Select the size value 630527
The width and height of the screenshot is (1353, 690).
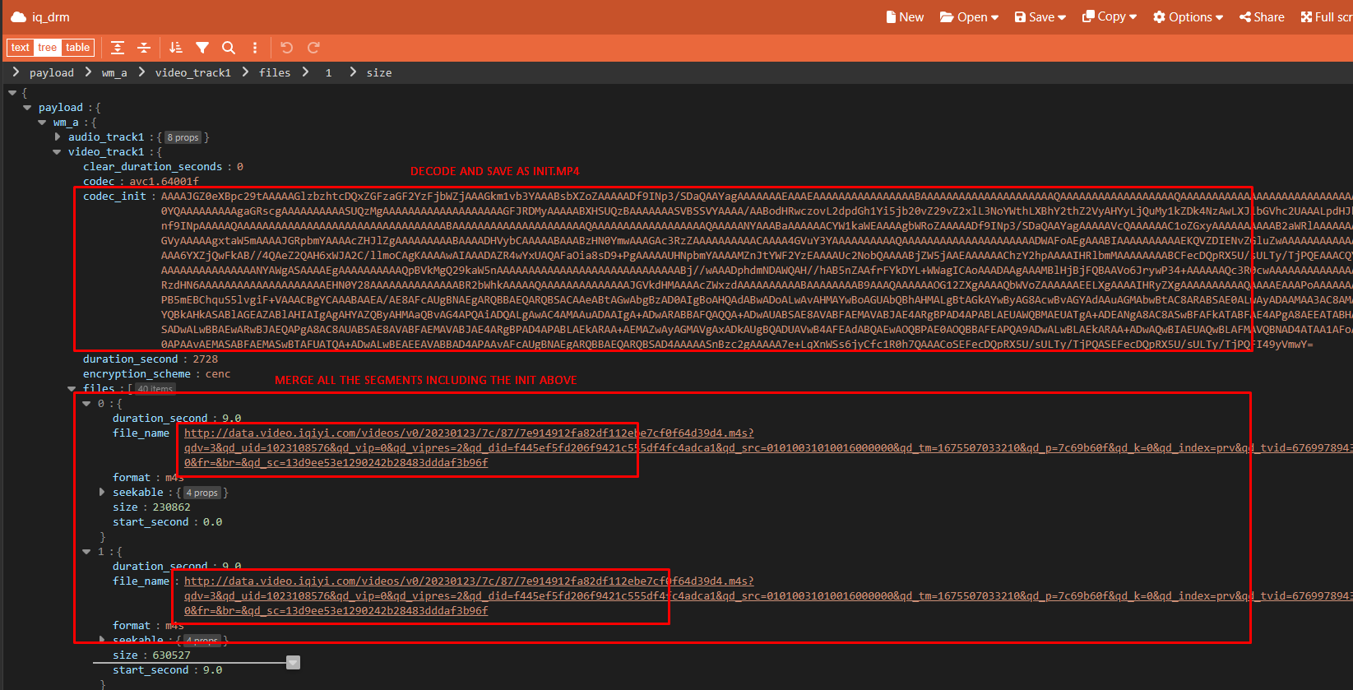pyautogui.click(x=171, y=655)
